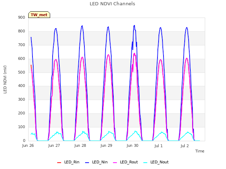Click the 400 y-axis tick label
This screenshot has height=169, width=226.
click(22, 86)
